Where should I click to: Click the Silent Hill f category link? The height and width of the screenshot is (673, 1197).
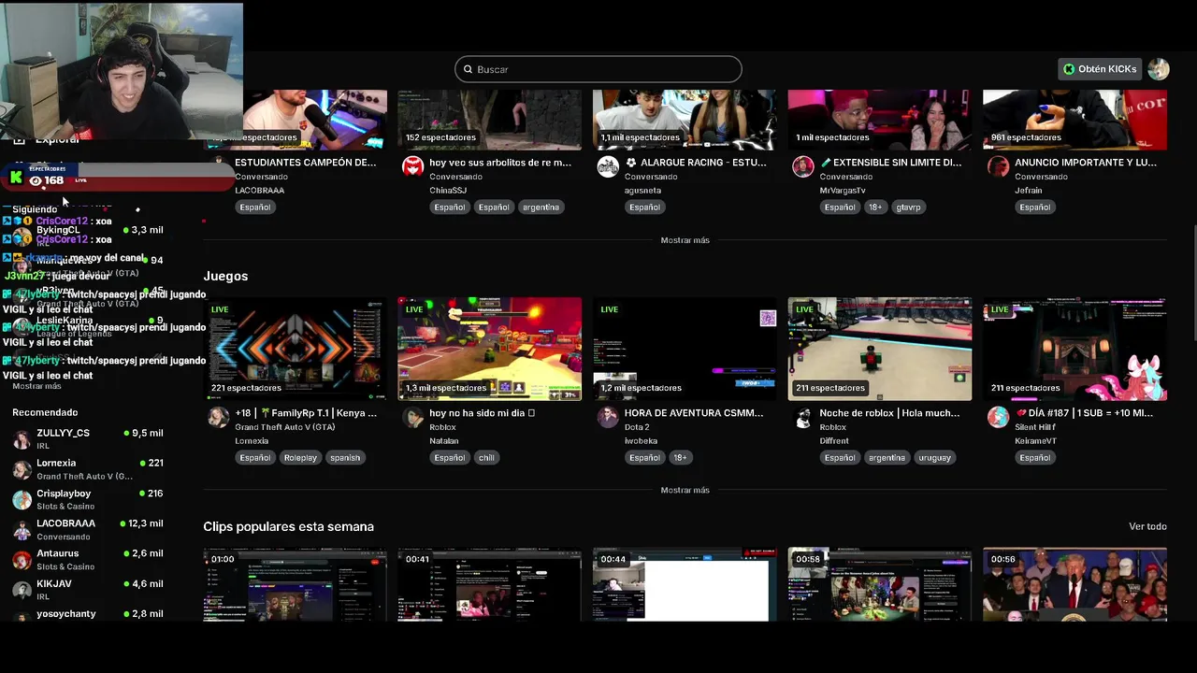click(1034, 427)
